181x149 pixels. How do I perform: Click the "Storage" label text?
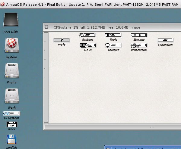139,40
